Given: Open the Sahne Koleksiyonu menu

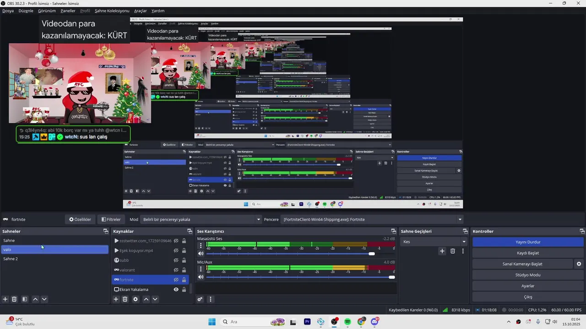Looking at the screenshot, I should click(112, 11).
